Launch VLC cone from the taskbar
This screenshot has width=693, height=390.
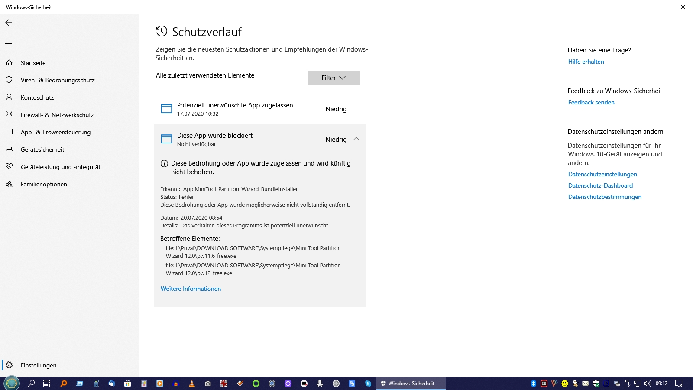coord(192,383)
